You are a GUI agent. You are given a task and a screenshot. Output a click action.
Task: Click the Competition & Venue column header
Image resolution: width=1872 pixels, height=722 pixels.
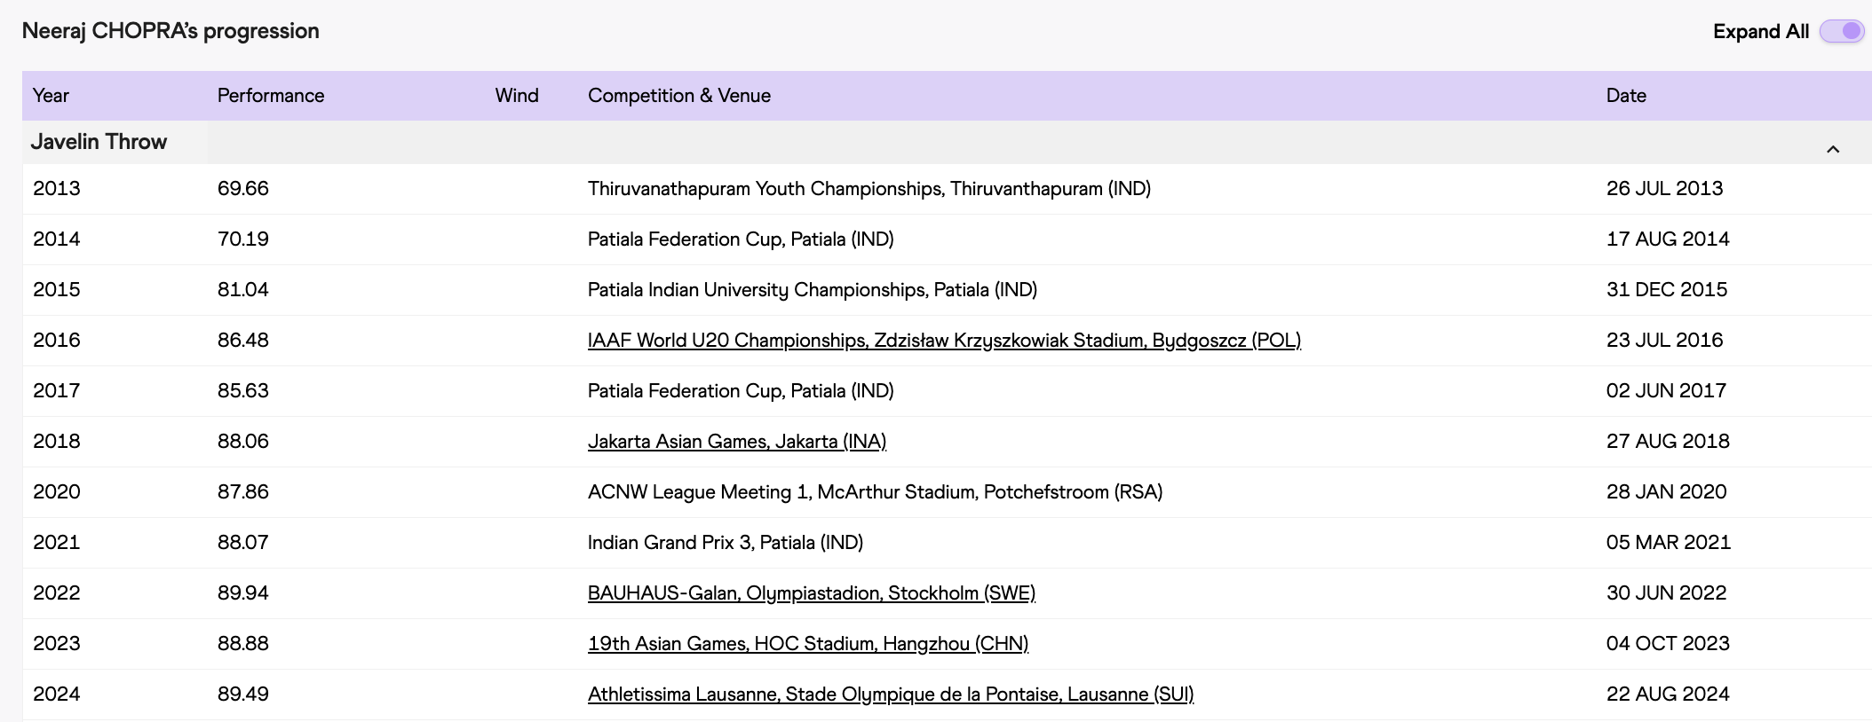point(679,96)
